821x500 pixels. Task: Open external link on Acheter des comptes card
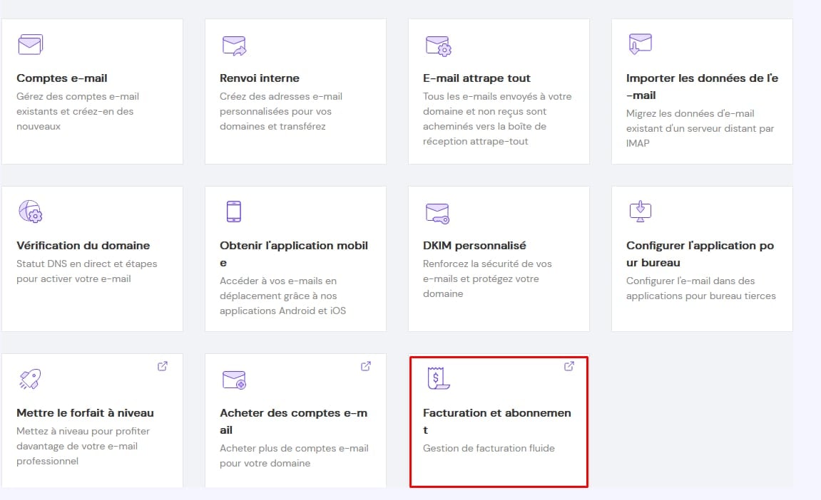(366, 366)
